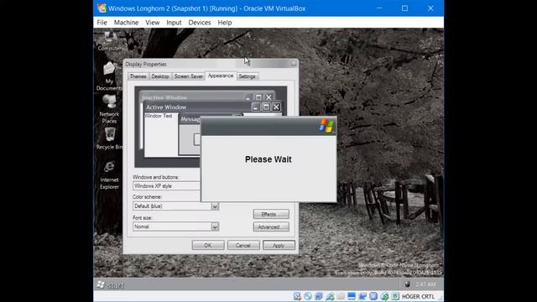Click the V virtualization status icon
Image resolution: width=537 pixels, height=302 pixels.
click(x=373, y=296)
